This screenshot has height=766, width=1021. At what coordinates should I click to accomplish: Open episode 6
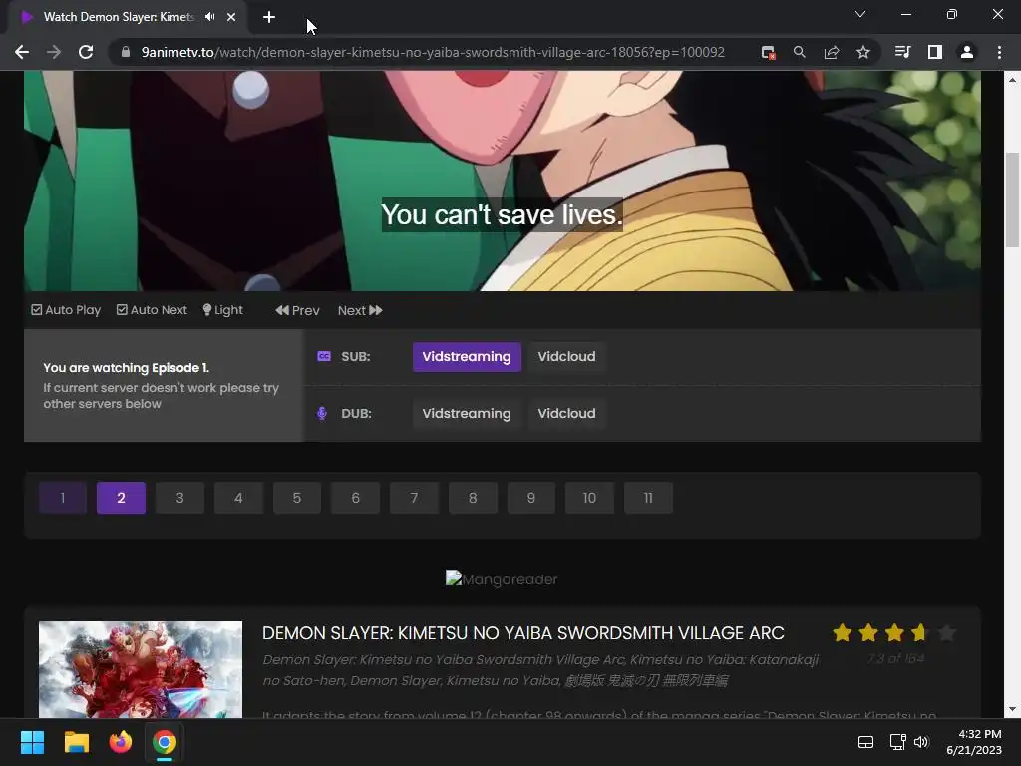point(356,499)
